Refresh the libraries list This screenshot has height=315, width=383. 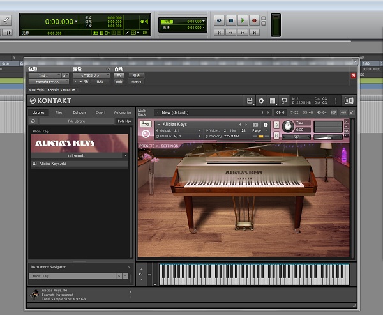[x=33, y=121]
